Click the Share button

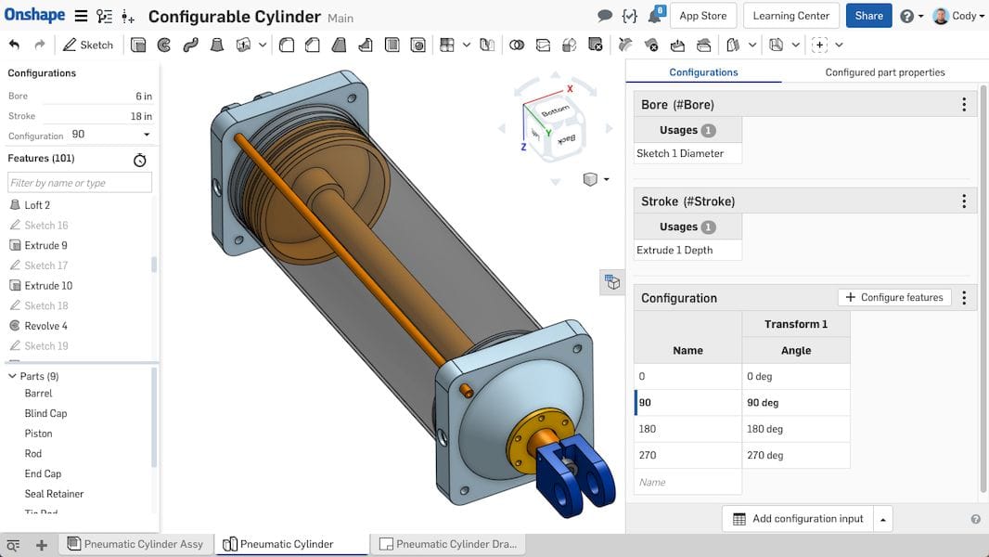tap(868, 16)
